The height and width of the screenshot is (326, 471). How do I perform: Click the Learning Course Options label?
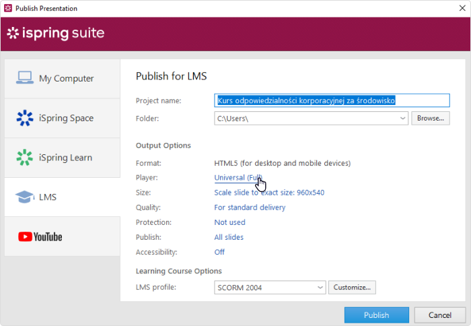(179, 271)
